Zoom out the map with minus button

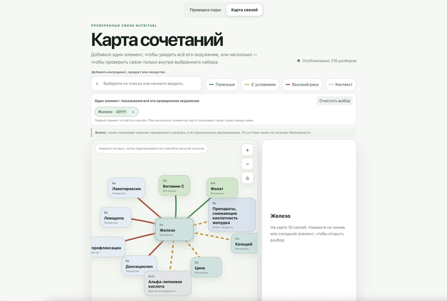coord(247,164)
